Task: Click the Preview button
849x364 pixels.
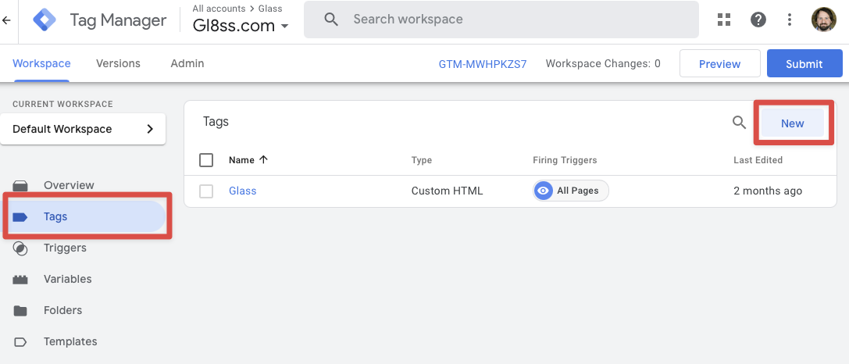Action: coord(719,64)
